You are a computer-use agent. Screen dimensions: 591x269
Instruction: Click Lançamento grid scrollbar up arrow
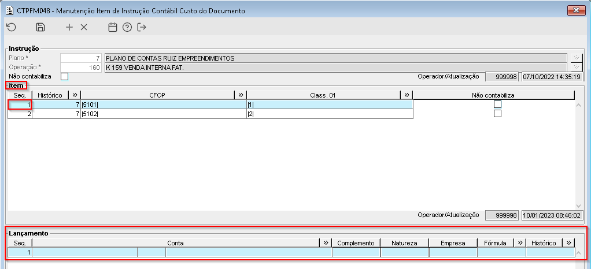[578, 253]
